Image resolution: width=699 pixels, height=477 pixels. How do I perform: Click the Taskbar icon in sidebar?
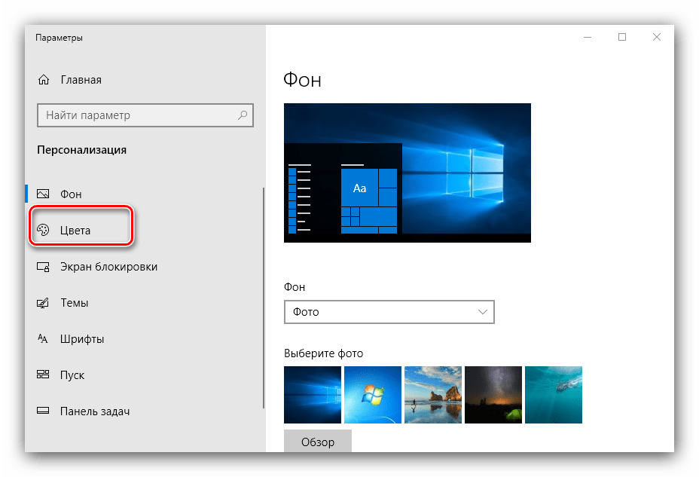[43, 411]
